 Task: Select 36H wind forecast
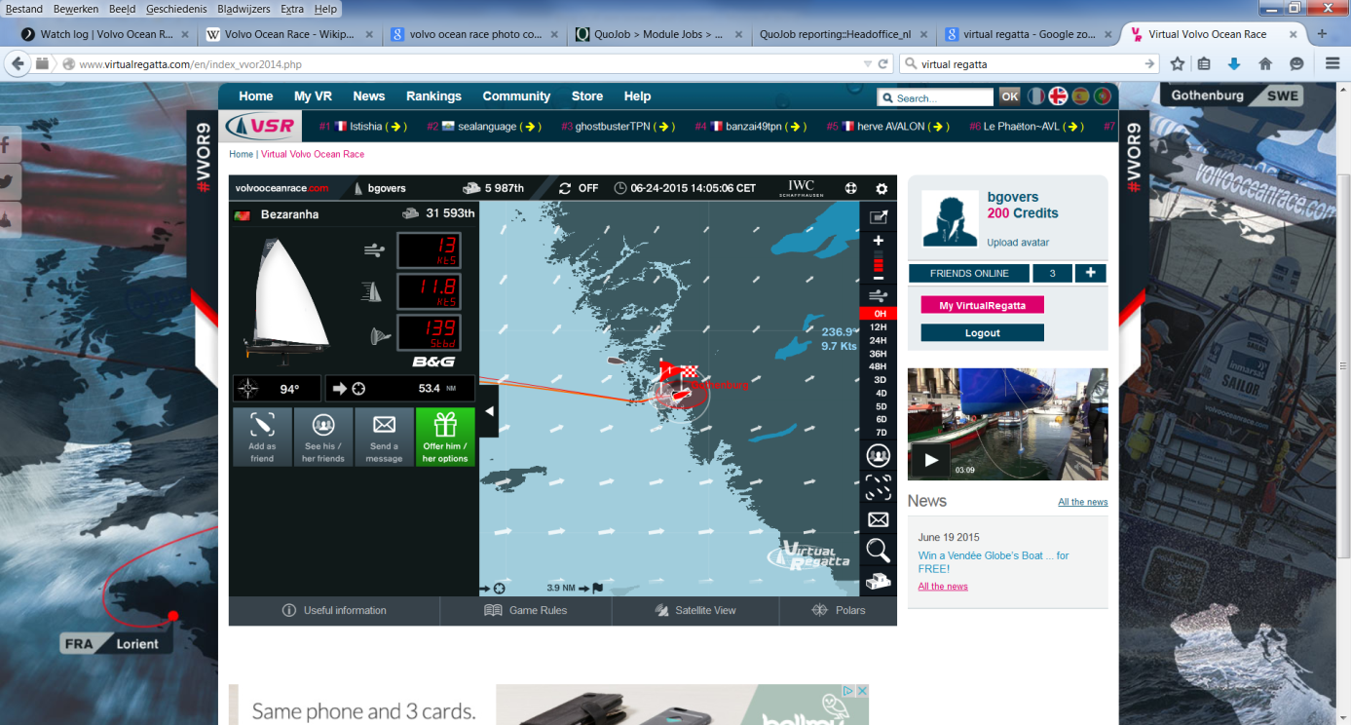[x=880, y=354]
